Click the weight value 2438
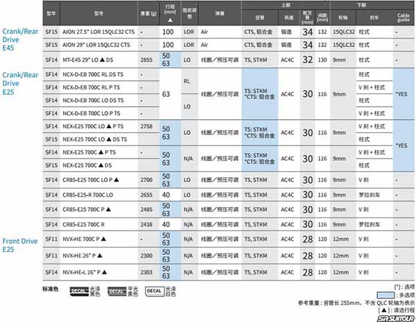This screenshot has height=322, width=416. click(146, 224)
